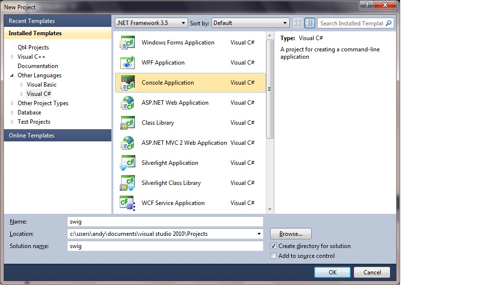
Task: Click the Class Library template icon
Action: pyautogui.click(x=127, y=123)
